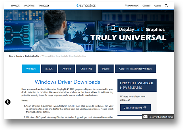
Task: Click the Home breadcrumb link
Action: pos(11,56)
